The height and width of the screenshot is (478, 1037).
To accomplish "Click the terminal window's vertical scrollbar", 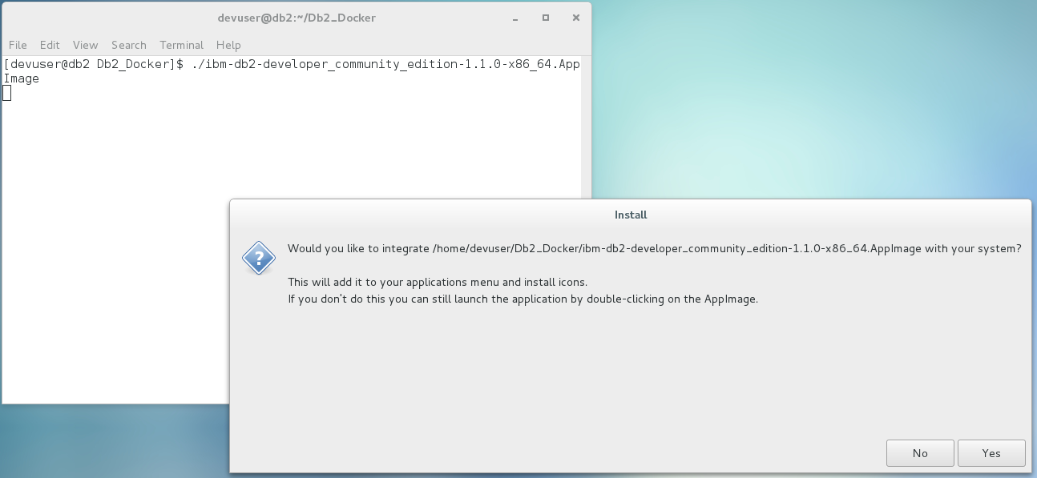I will (586, 128).
